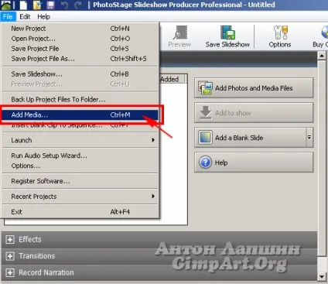
Task: Click the new file icon in title bar
Action: (23, 5)
